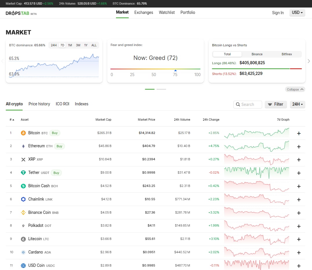The height and width of the screenshot is (270, 312).
Task: Click Buy button next to Bitcoin
Action: pyautogui.click(x=55, y=133)
